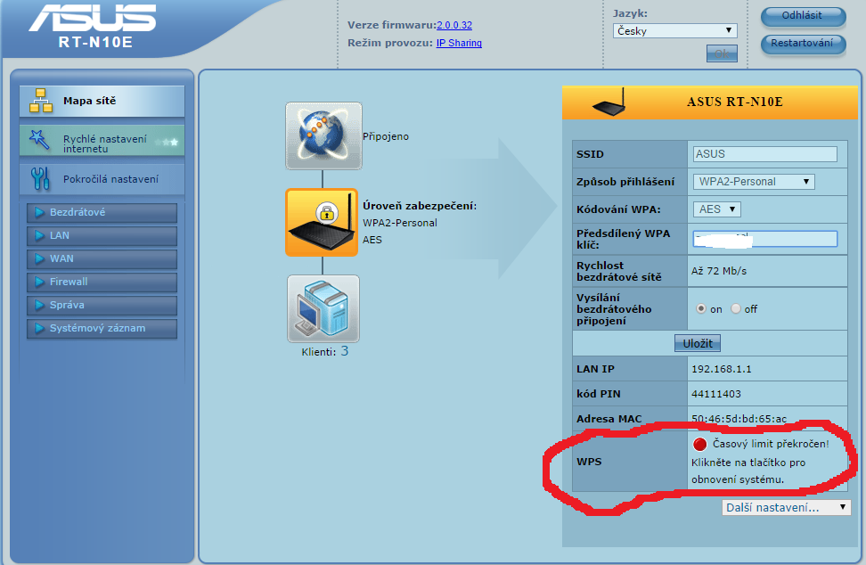
Task: Click the ASUS RT-N10E orange panel title
Action: (x=734, y=102)
